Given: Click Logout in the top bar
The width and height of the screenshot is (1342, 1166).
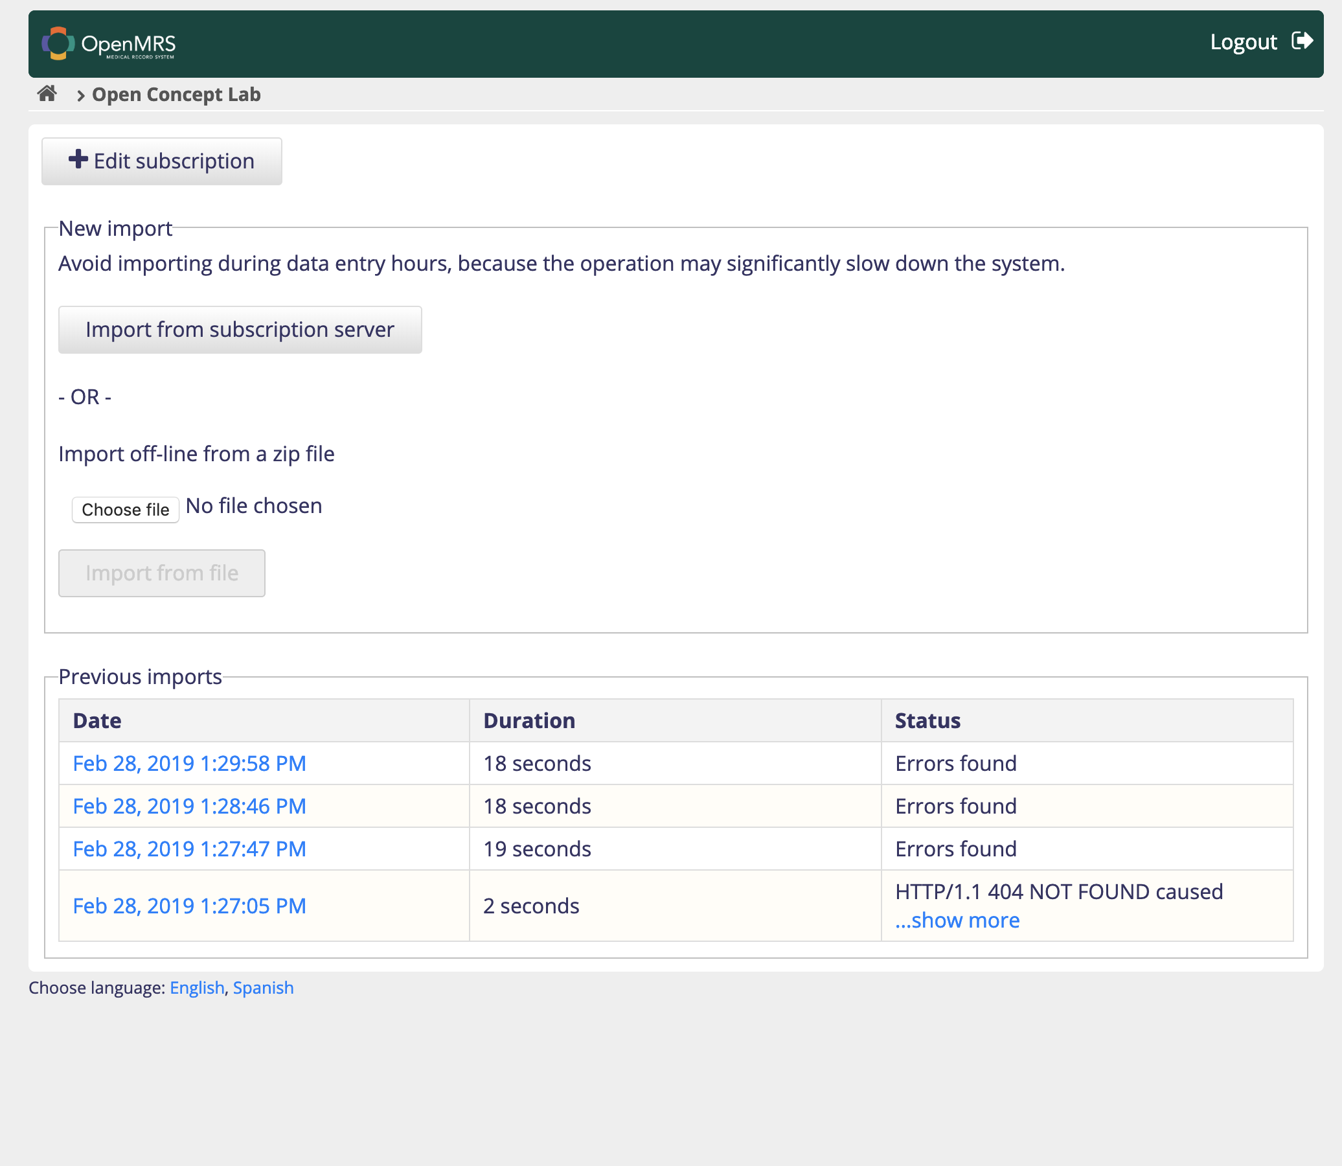Looking at the screenshot, I should coord(1243,41).
